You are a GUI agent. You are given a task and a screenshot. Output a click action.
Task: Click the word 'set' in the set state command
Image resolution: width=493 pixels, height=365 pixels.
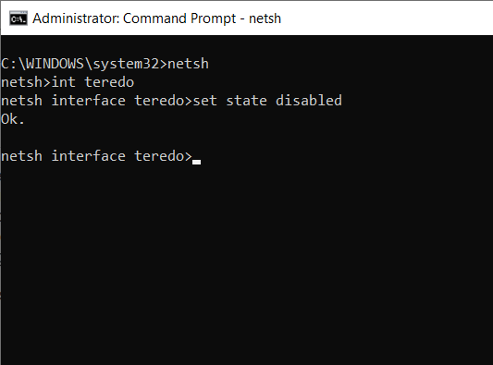[x=204, y=101]
